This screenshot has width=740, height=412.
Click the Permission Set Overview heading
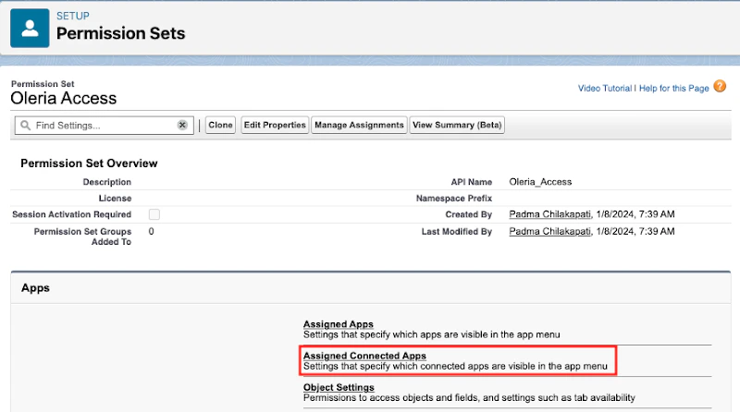89,164
